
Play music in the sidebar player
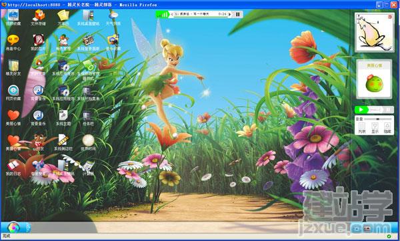click(361, 109)
